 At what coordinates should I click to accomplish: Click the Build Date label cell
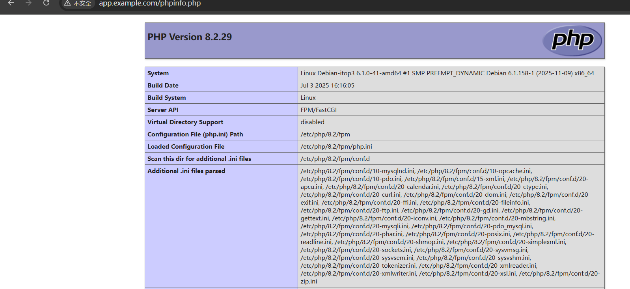[163, 86]
